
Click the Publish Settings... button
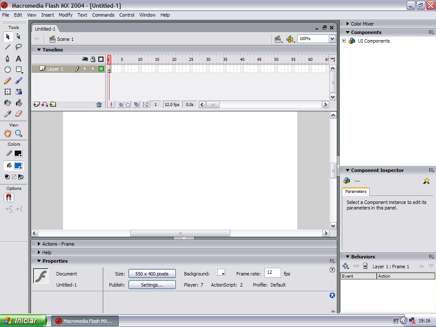point(152,285)
